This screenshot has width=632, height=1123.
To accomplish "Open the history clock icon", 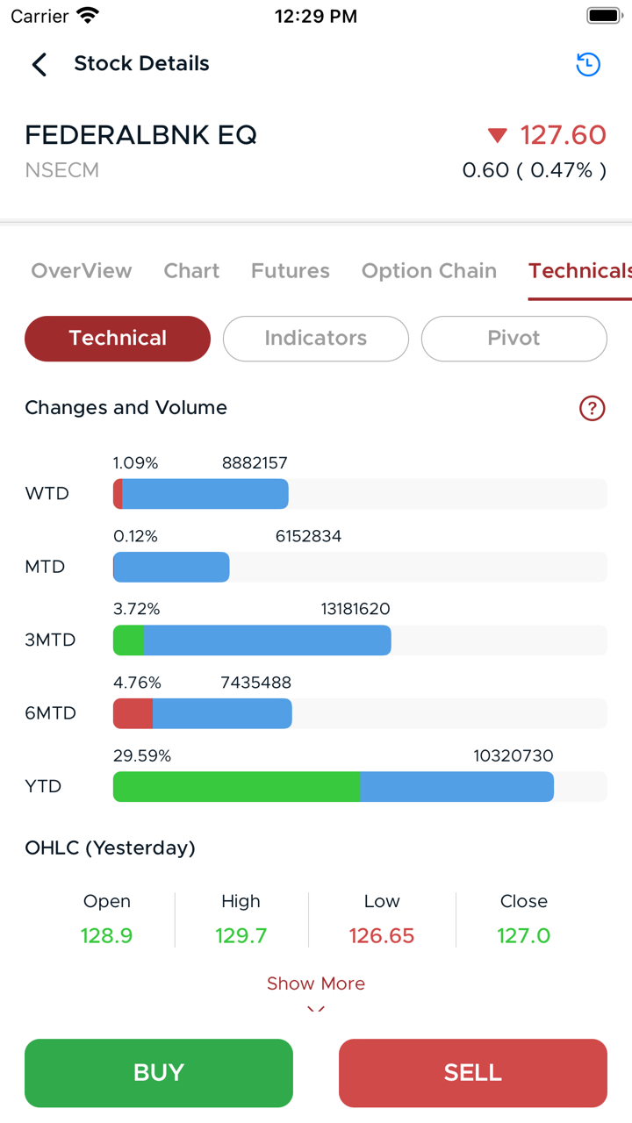I will point(588,64).
